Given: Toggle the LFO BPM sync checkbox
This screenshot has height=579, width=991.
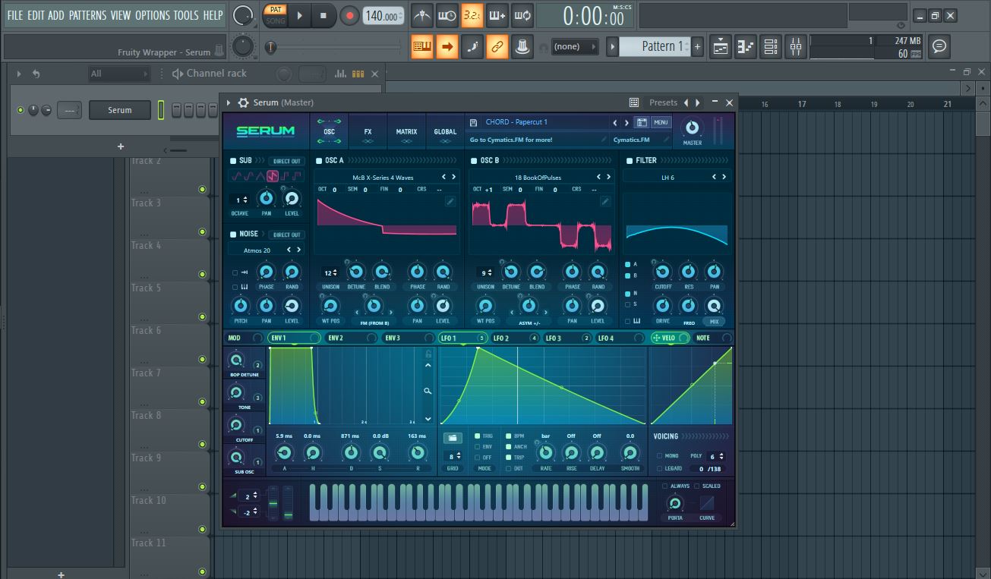Looking at the screenshot, I should coord(509,436).
